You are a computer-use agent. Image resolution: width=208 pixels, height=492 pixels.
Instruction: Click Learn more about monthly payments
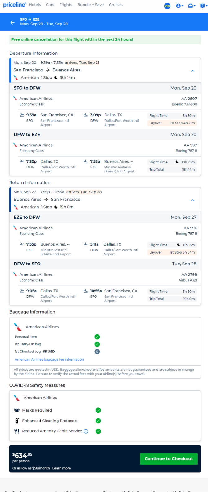61,468
